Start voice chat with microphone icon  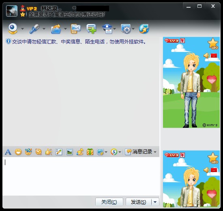coord(34,29)
